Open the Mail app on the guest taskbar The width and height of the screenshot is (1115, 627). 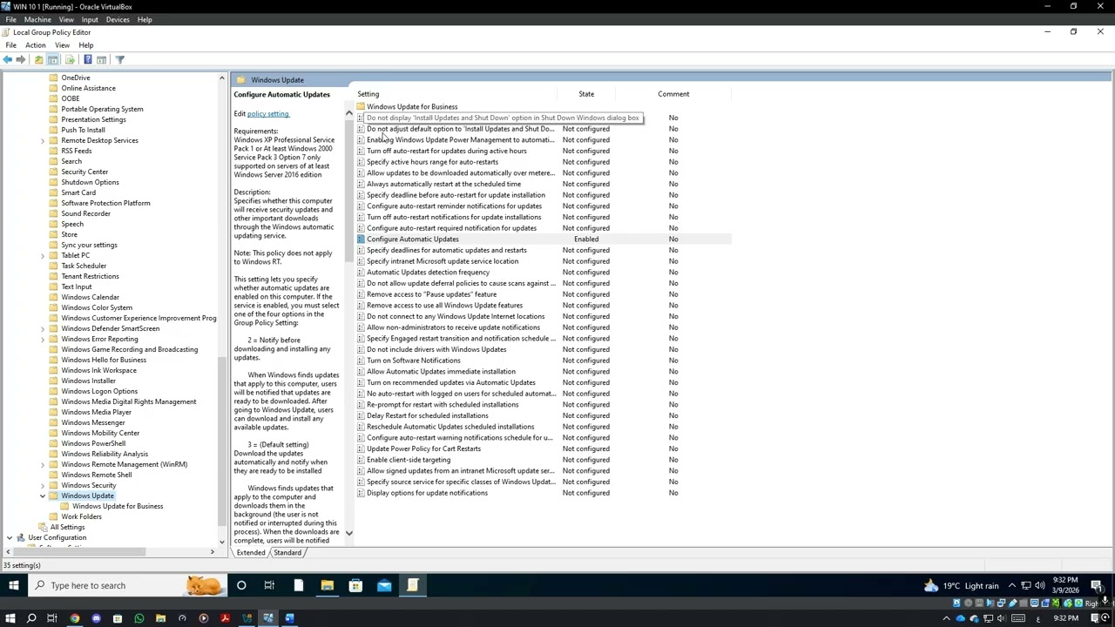(x=384, y=585)
